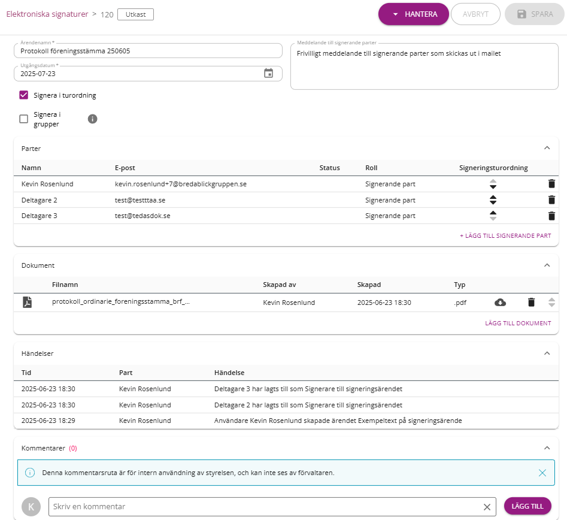Viewport: 567px width, 520px height.
Task: Click the Utkast status badge
Action: 135,14
